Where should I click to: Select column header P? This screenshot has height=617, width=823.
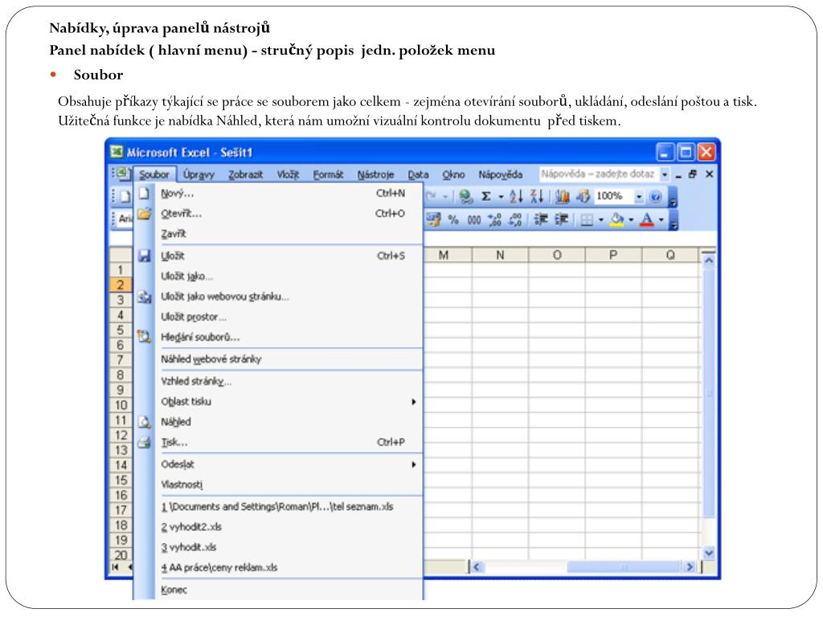click(x=613, y=255)
